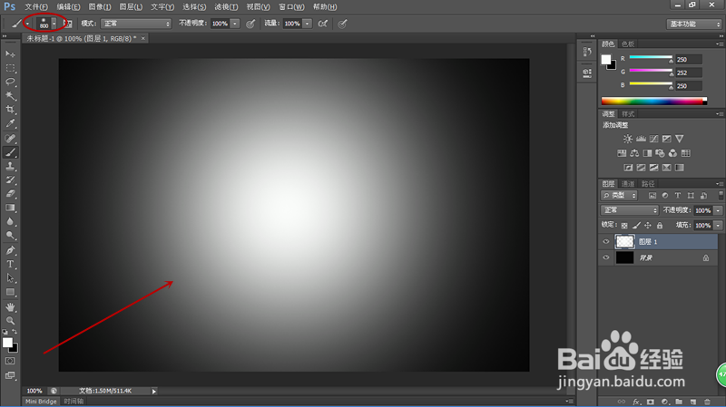Toggle Quick Mask mode

10,361
